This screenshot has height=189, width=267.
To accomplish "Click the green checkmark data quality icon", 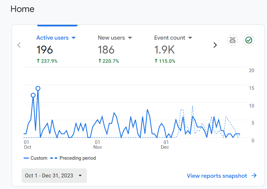I will click(x=249, y=40).
